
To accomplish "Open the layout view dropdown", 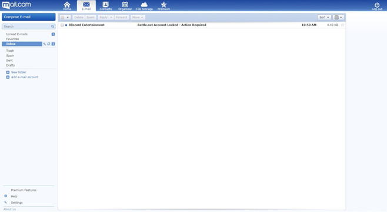I will pyautogui.click(x=338, y=17).
